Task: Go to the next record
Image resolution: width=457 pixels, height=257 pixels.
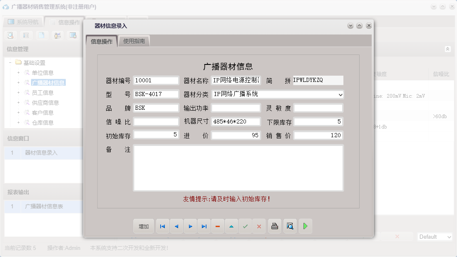Action: click(190, 226)
